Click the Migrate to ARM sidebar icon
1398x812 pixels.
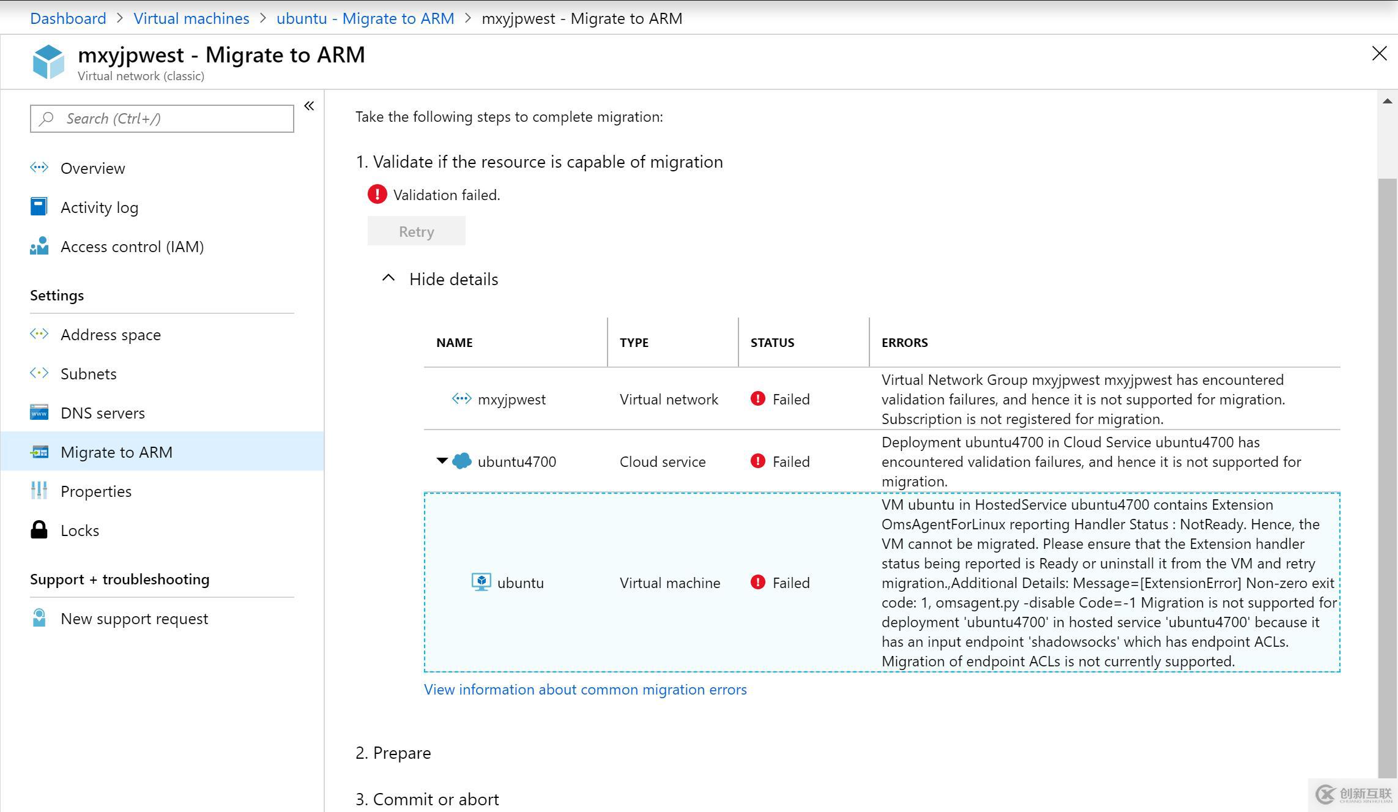[x=40, y=452]
